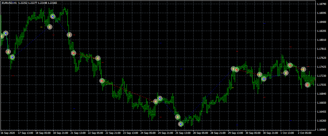Select the 23 Sep 13:00 time label
This screenshot has height=136, width=328.
click(130, 133)
